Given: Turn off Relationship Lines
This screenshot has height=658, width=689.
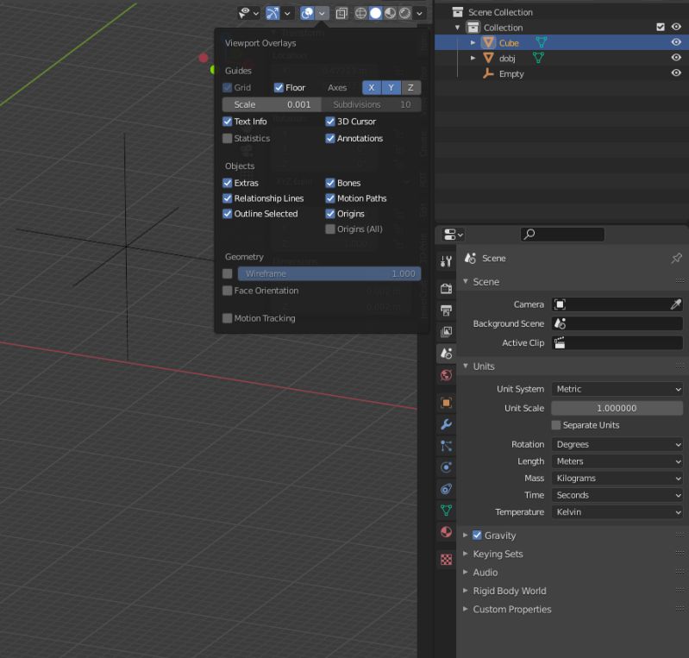Looking at the screenshot, I should (x=227, y=198).
